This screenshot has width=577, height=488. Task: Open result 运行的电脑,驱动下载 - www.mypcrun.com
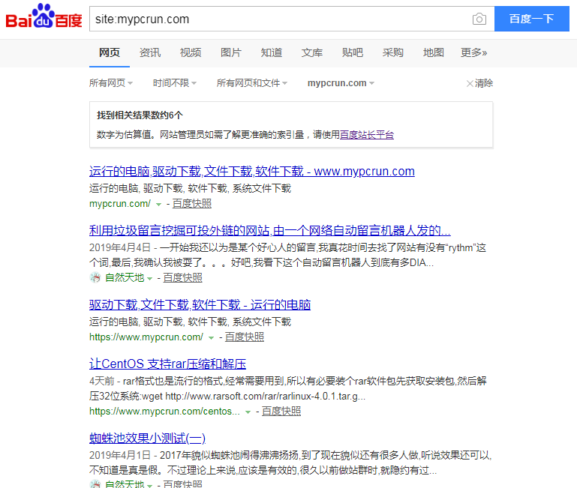(x=251, y=172)
